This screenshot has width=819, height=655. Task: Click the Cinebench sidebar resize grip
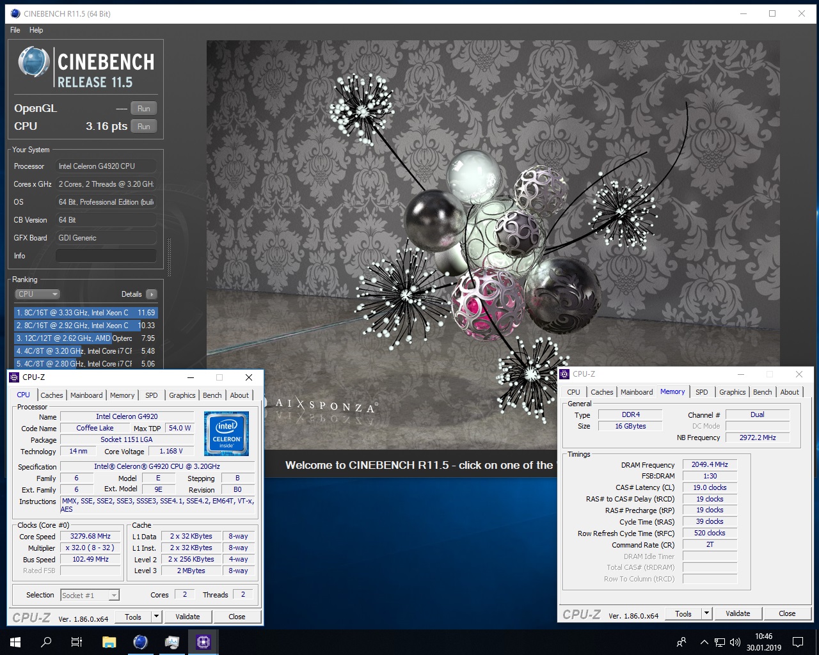(169, 257)
